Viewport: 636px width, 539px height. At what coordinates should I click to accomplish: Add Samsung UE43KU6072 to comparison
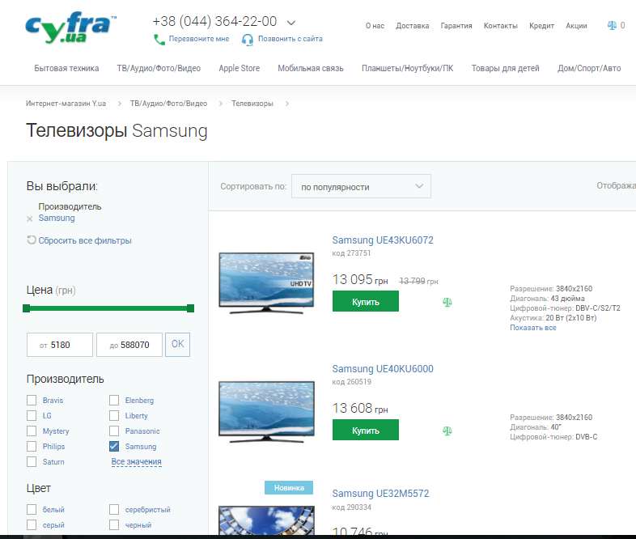click(x=447, y=302)
